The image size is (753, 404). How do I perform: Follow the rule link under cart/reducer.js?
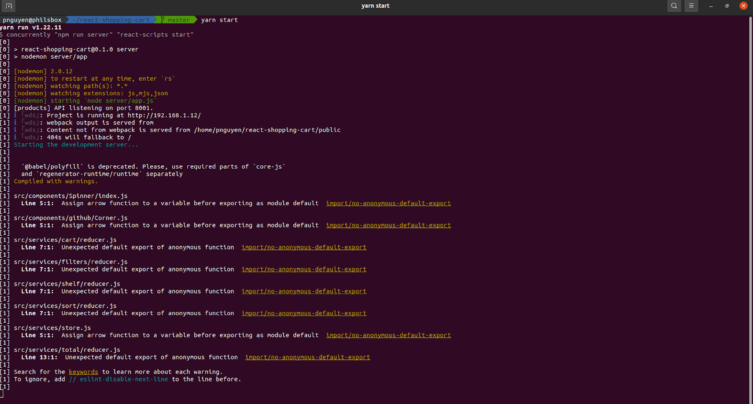[304, 248]
